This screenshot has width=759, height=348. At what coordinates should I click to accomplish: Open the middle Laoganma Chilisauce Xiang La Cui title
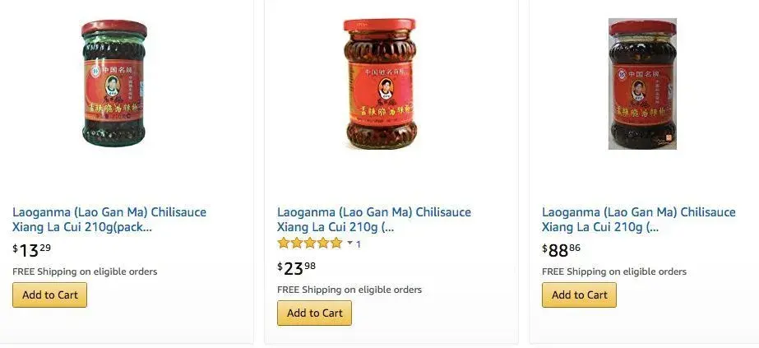pos(374,220)
